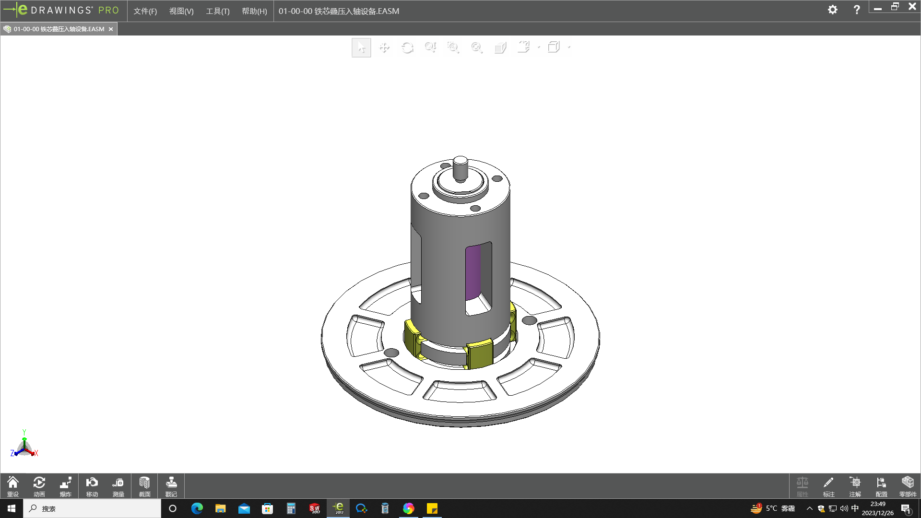The width and height of the screenshot is (921, 518).
Task: Open the yellow sticky notes taskbar app
Action: [432, 508]
